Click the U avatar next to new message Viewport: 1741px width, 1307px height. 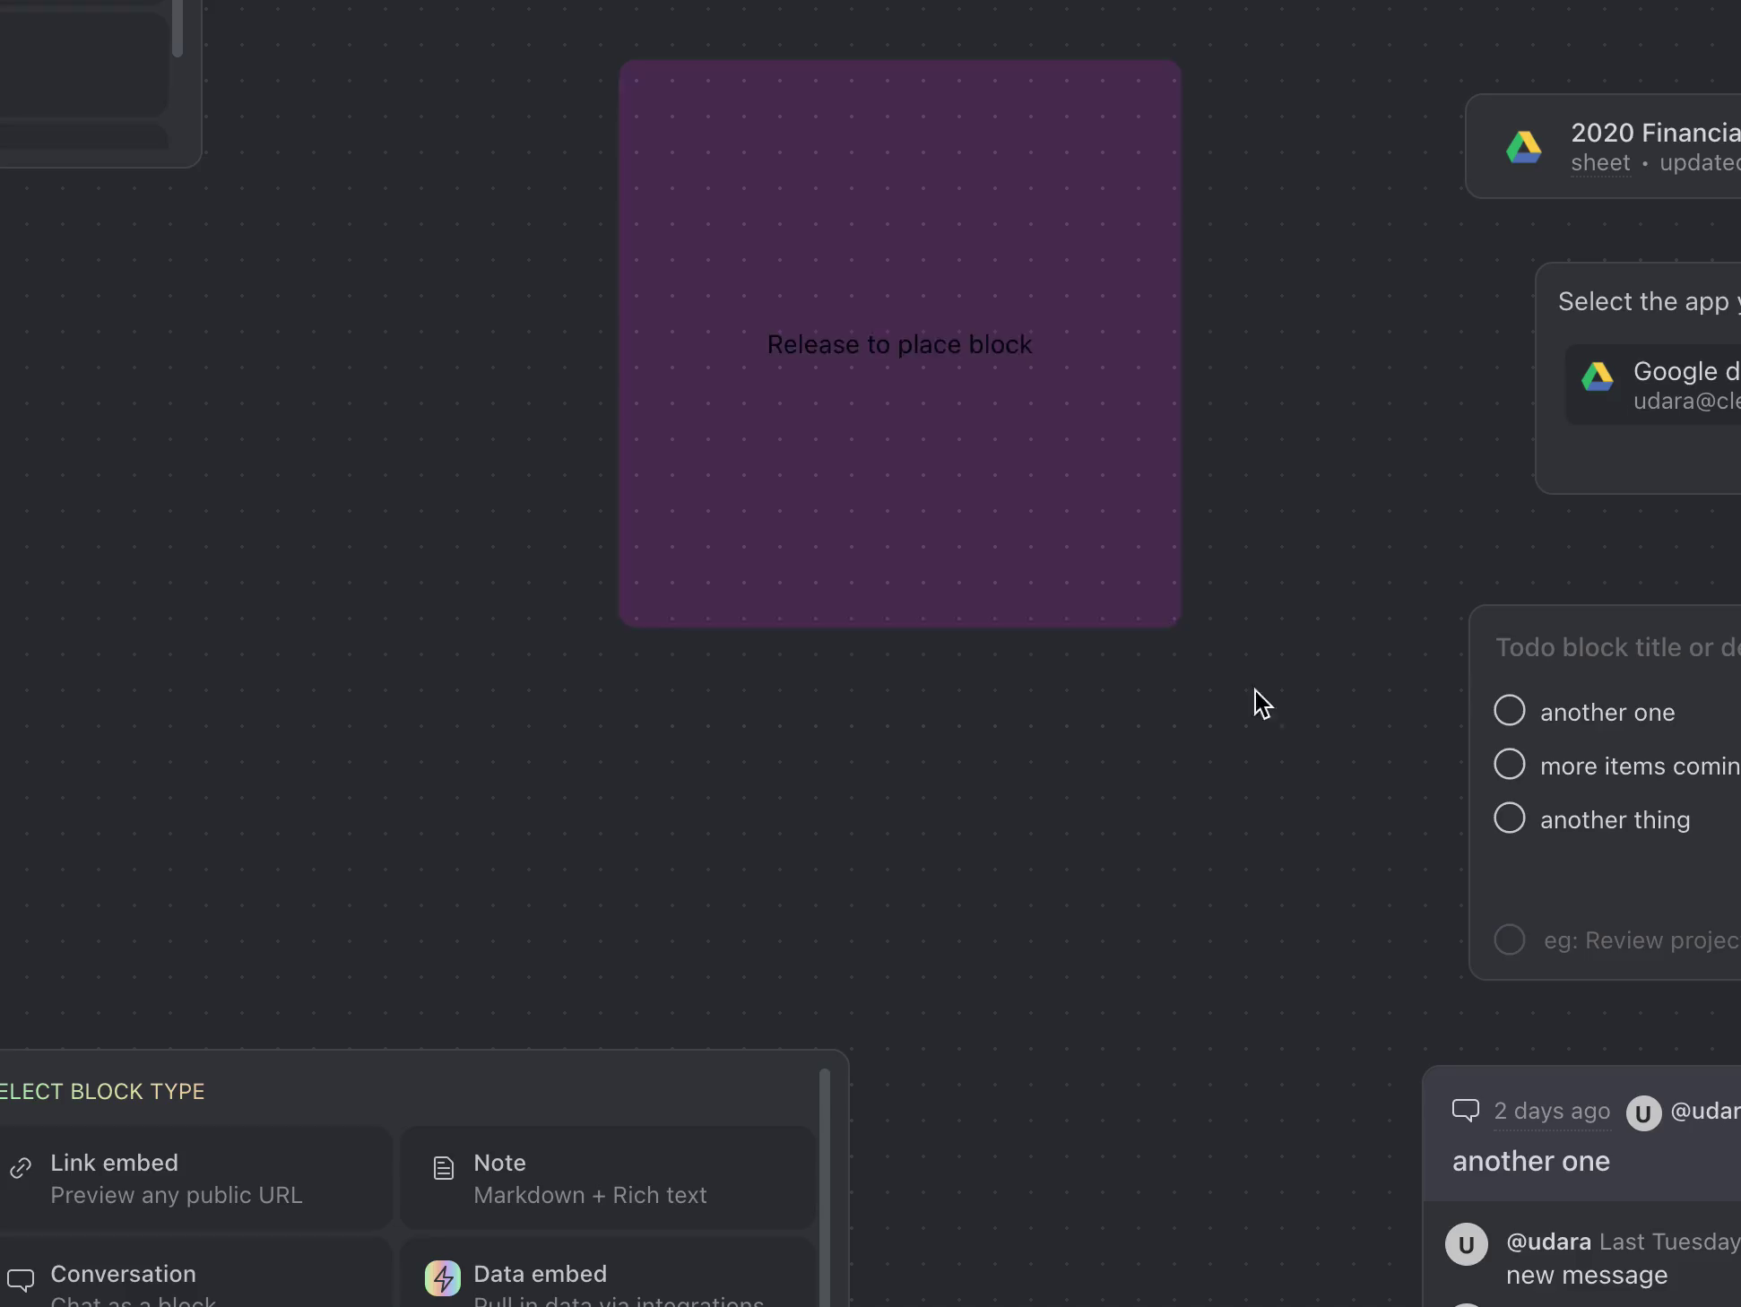point(1466,1244)
